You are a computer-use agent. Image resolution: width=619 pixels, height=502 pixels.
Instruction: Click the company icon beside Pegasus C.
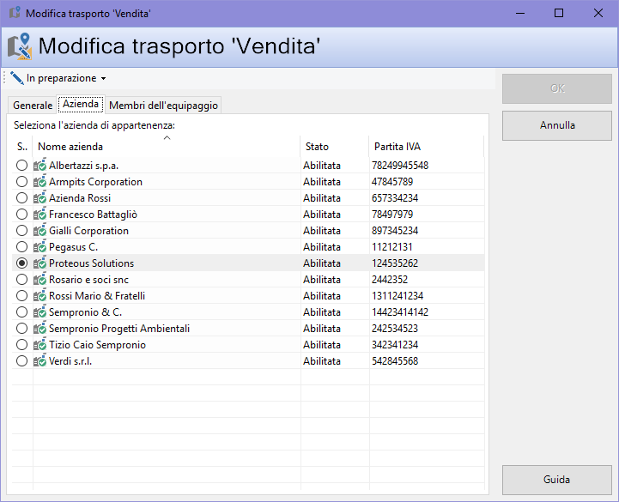(39, 246)
